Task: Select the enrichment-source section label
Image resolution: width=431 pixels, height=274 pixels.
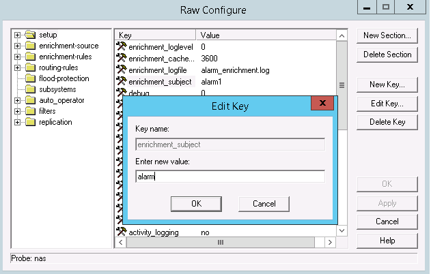Action: click(69, 46)
